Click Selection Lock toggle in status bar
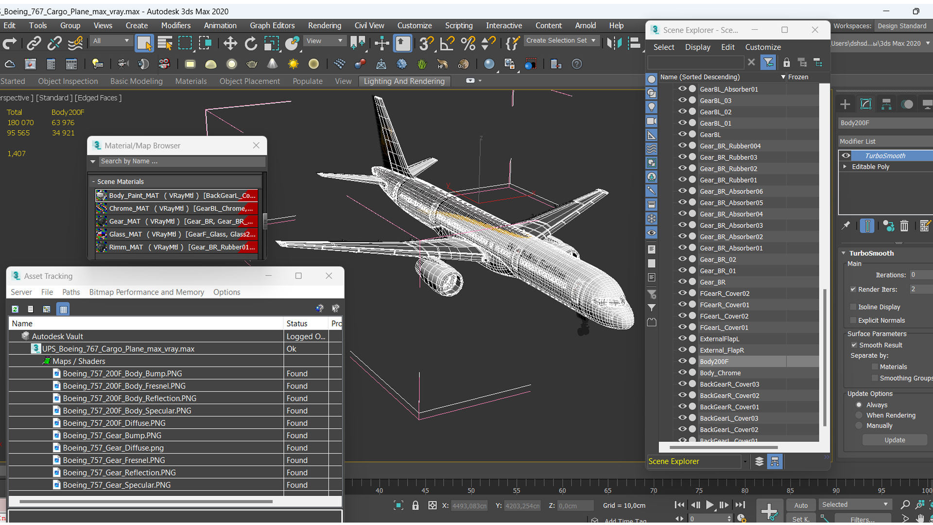This screenshot has height=525, width=933. click(x=415, y=506)
